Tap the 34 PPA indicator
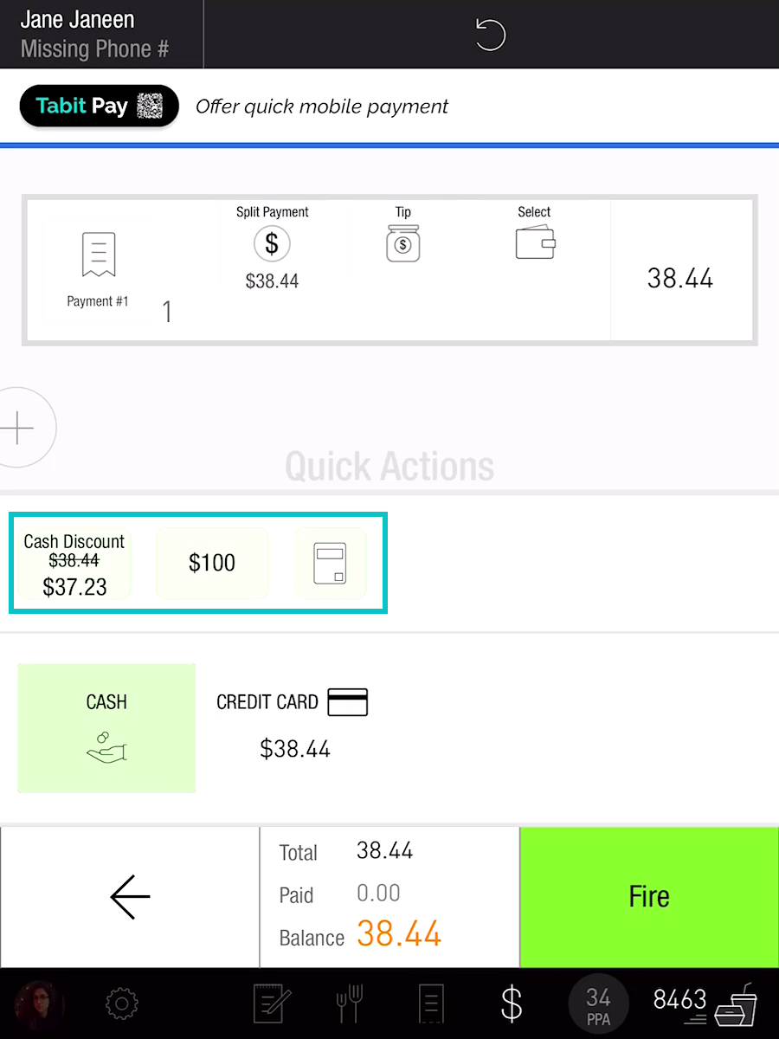Image resolution: width=779 pixels, height=1039 pixels. (x=598, y=1004)
